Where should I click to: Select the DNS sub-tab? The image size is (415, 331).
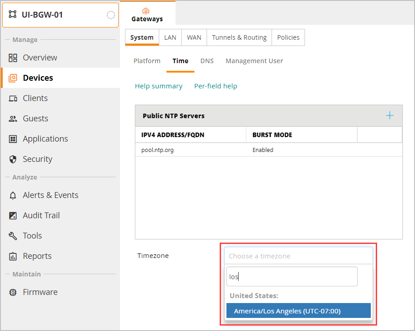point(207,61)
